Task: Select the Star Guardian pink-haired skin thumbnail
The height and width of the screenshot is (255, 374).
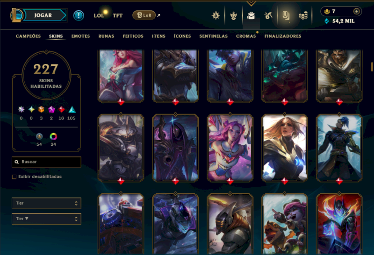Action: 230,148
